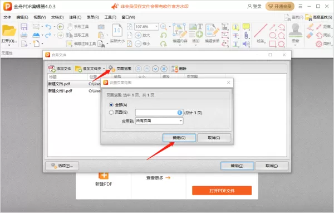
Task: Expand the arrow below Open (打开(O))
Action: [9, 45]
